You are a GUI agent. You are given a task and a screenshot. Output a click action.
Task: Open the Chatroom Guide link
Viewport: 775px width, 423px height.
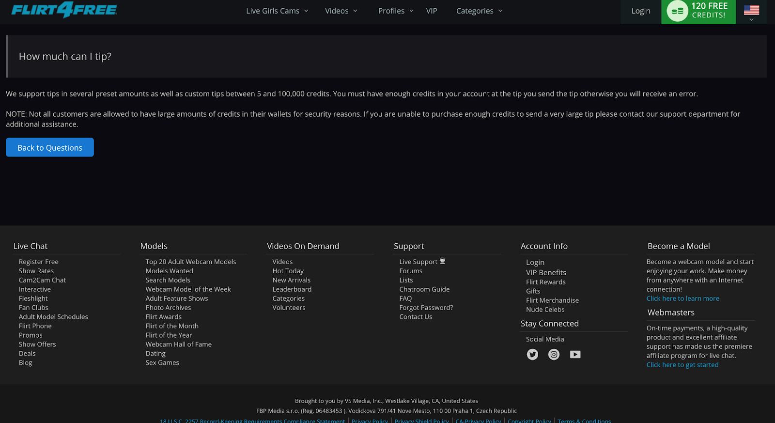point(424,289)
